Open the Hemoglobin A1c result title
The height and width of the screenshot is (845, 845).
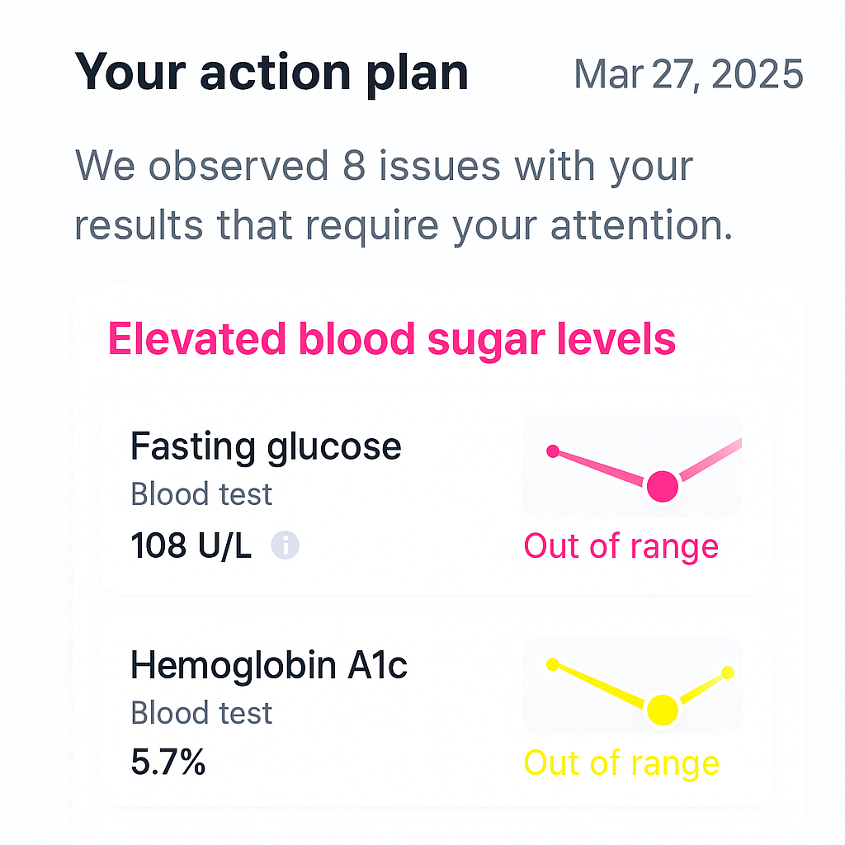[269, 665]
